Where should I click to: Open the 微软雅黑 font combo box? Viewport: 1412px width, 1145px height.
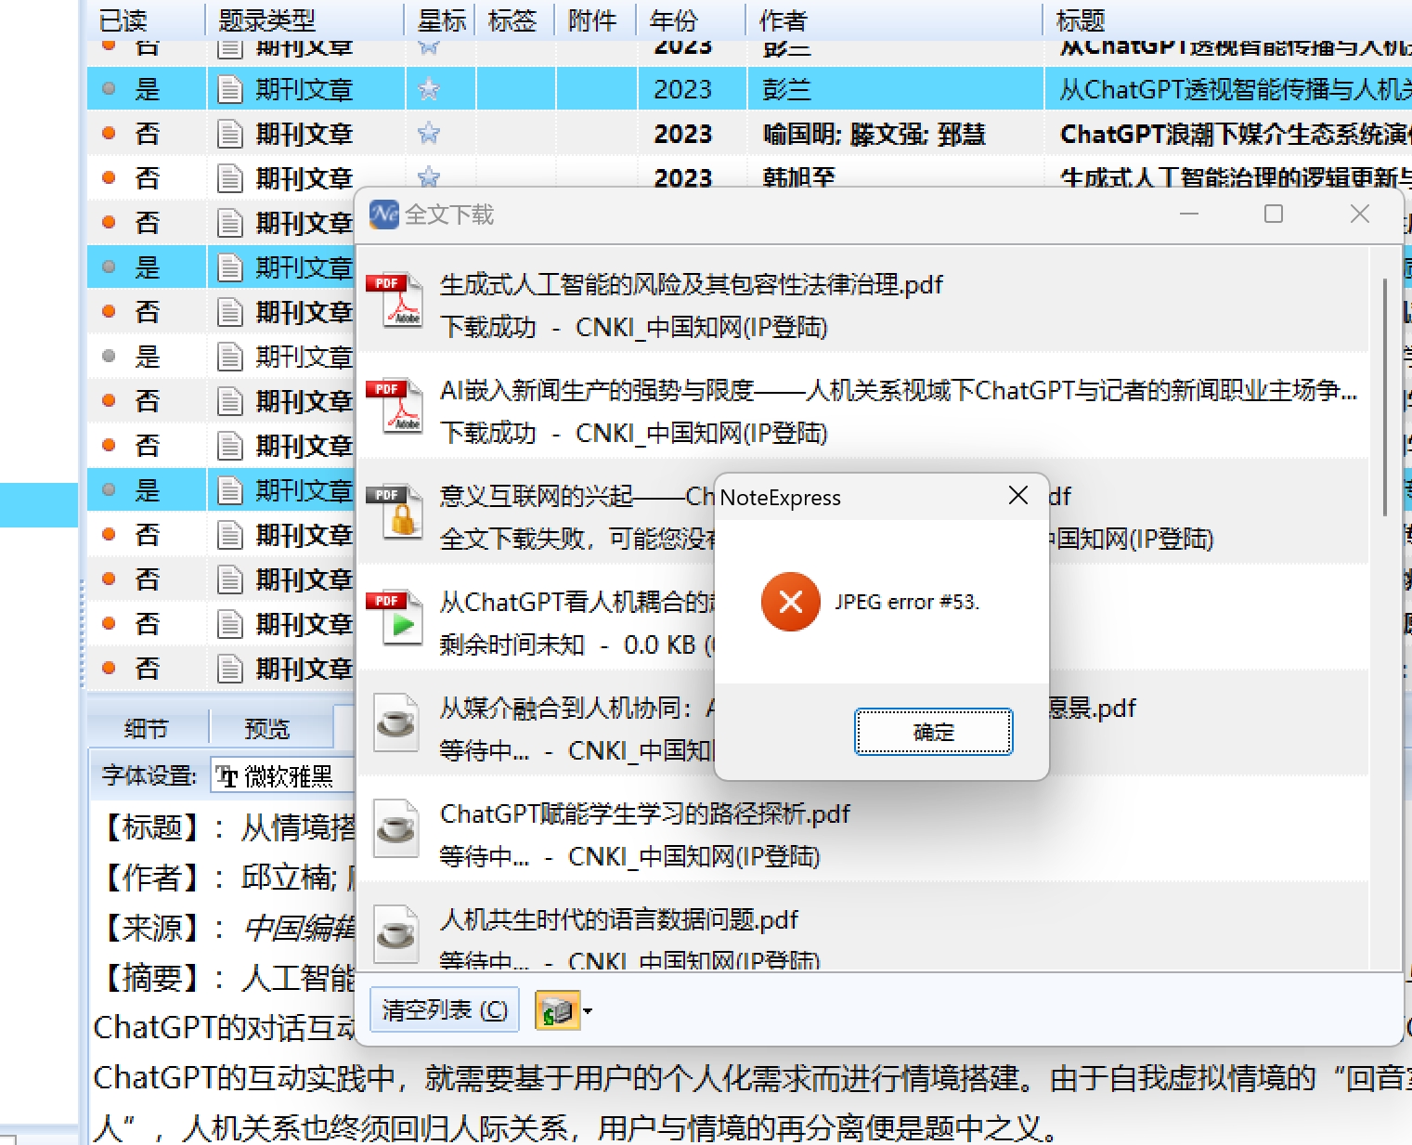283,776
